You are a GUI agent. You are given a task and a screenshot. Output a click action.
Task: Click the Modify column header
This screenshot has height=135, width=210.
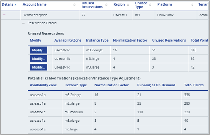(35, 40)
